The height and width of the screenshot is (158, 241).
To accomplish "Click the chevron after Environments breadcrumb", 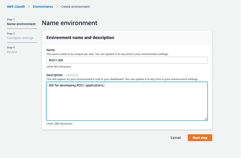I will coord(57,7).
